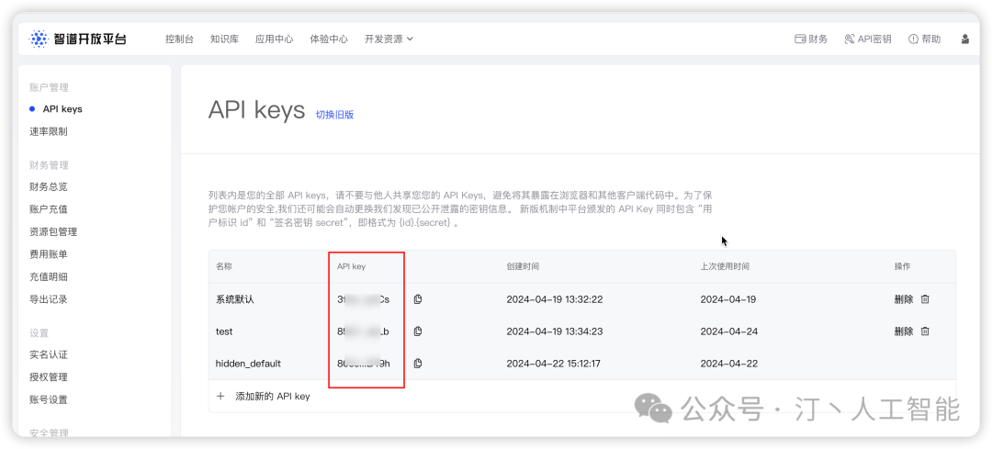The width and height of the screenshot is (992, 449).
Task: Open 应用中心 in top navigation
Action: coord(275,39)
